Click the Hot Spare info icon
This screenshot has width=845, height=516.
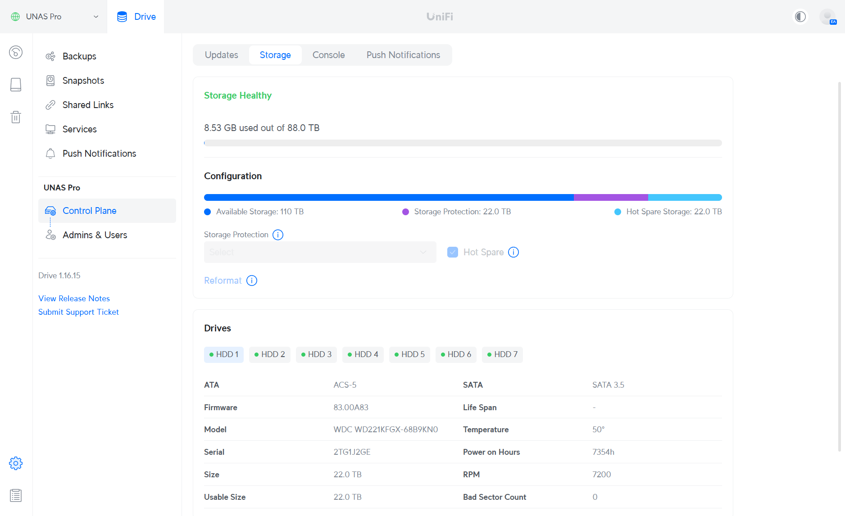click(513, 252)
